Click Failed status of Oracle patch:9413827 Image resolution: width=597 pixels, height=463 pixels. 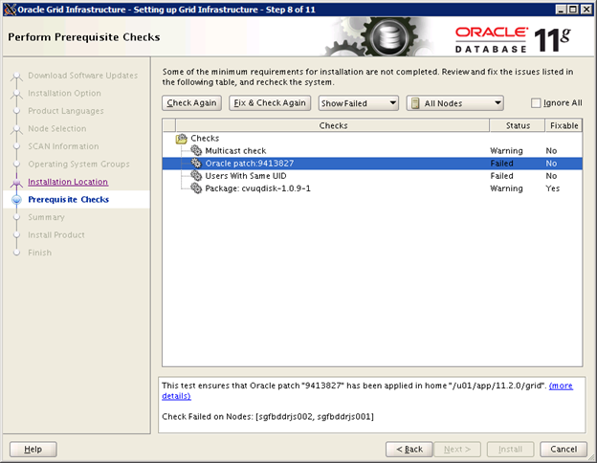click(x=502, y=164)
